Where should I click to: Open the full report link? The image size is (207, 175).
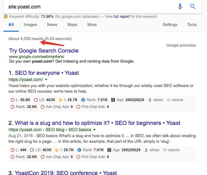click(x=122, y=17)
